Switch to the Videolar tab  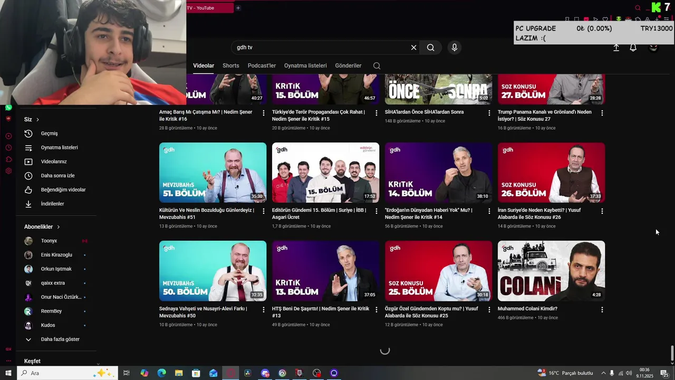pos(204,66)
